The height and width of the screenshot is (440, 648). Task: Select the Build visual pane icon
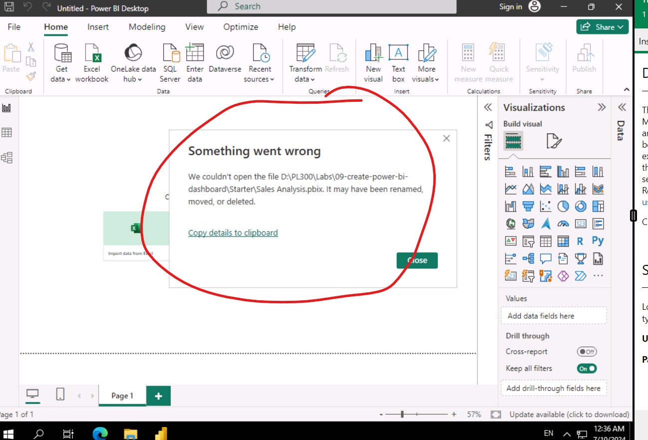(x=513, y=142)
